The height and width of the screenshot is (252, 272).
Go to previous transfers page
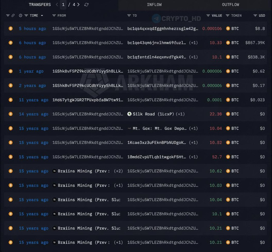[x=57, y=5]
